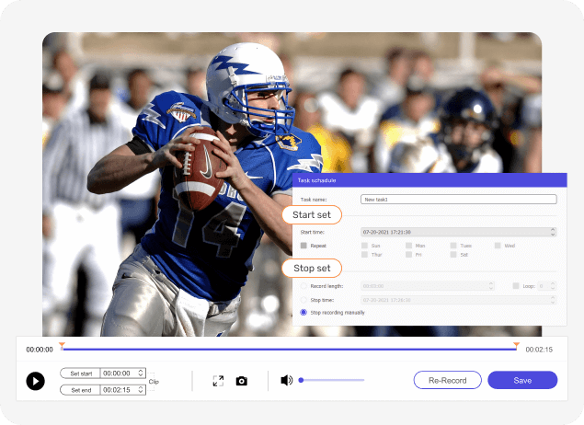
Task: Check the Sun day checkbox
Action: [x=364, y=246]
